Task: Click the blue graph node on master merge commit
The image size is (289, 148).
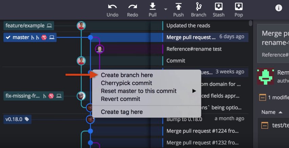Action: tap(90, 37)
